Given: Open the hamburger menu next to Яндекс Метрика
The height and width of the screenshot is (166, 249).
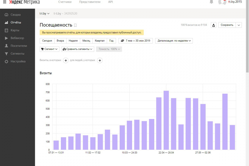Looking at the screenshot, I should tap(4, 2).
